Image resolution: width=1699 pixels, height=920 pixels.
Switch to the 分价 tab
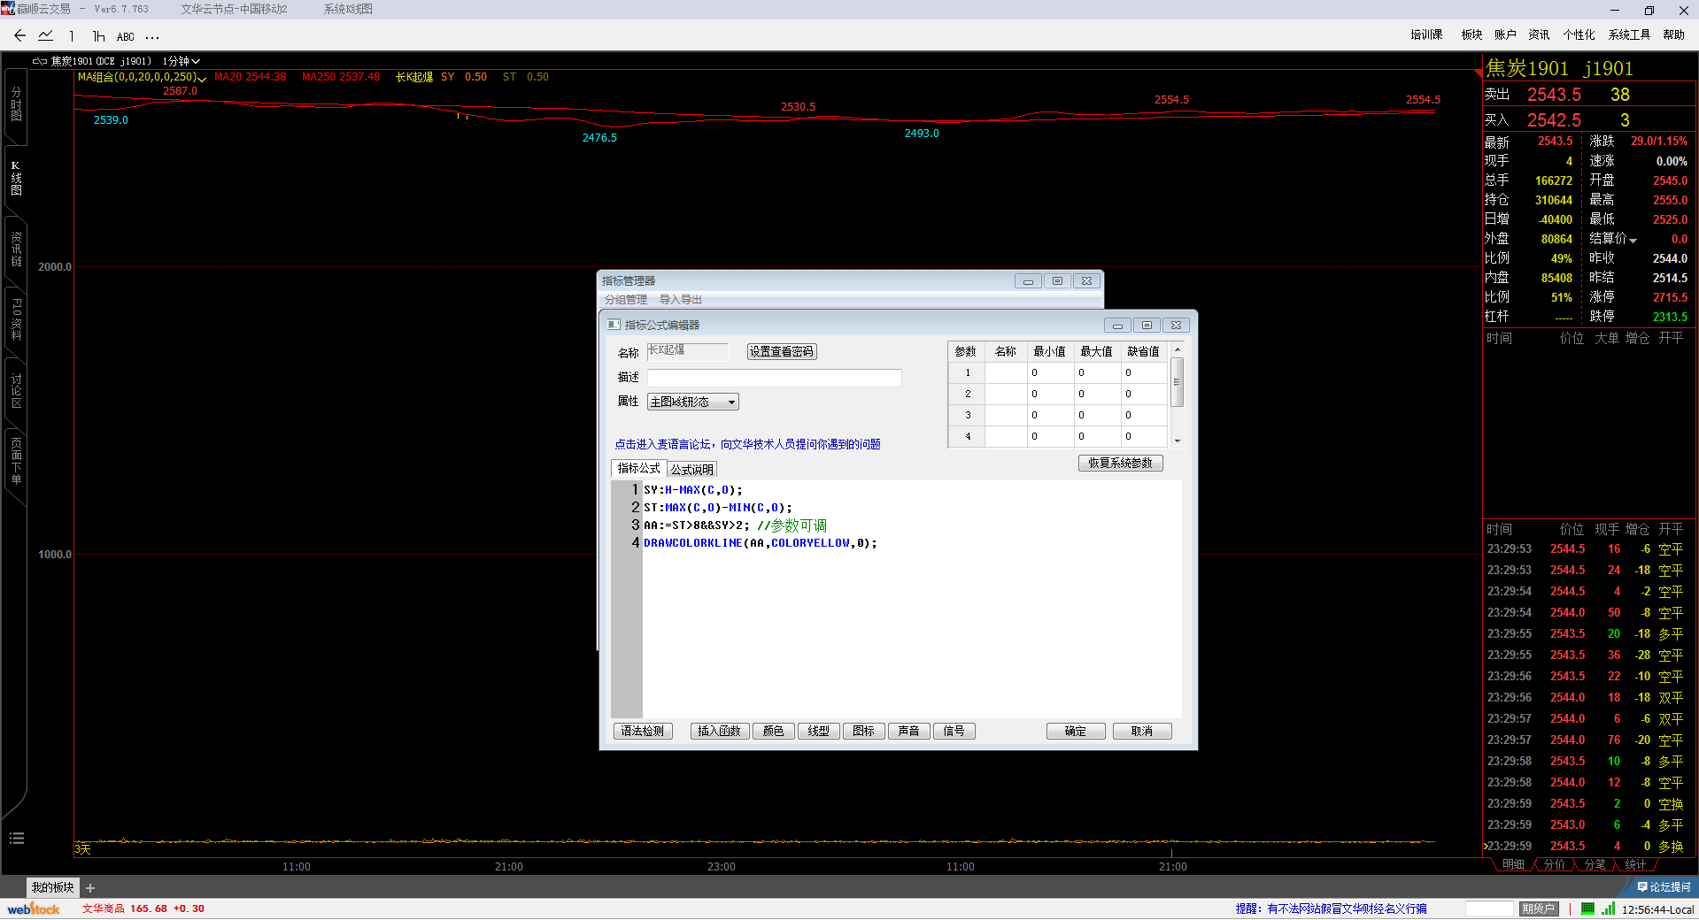click(1554, 864)
